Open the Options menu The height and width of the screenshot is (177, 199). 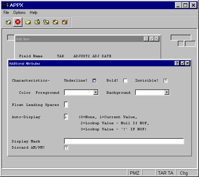[19, 13]
